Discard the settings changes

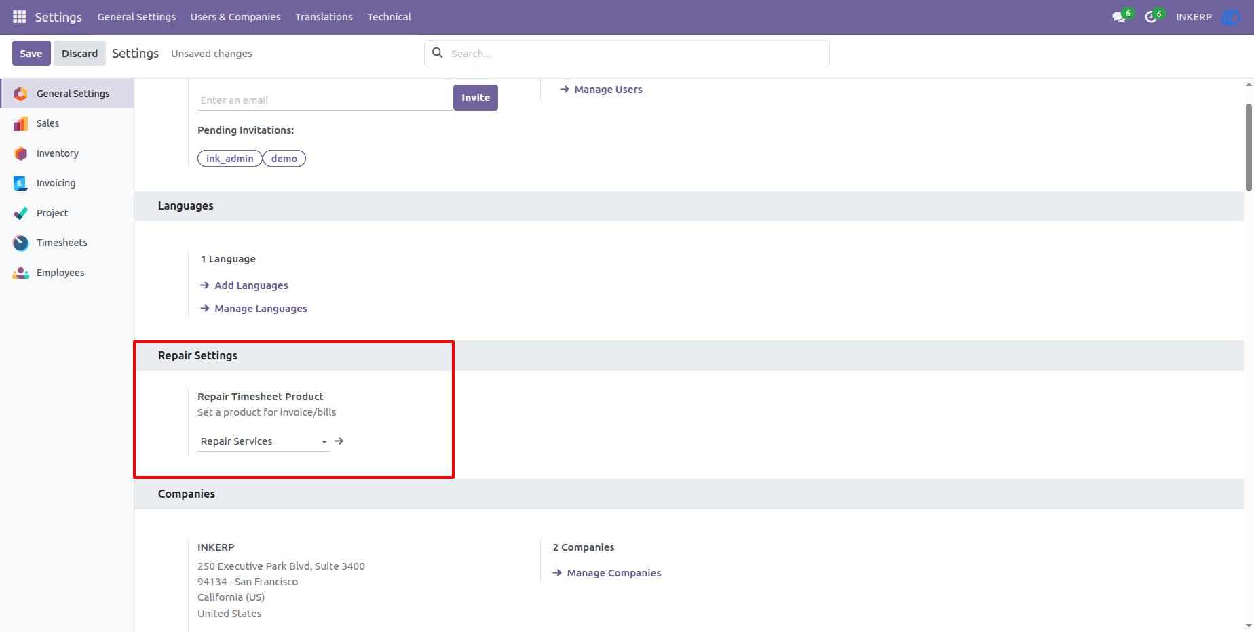click(x=80, y=54)
